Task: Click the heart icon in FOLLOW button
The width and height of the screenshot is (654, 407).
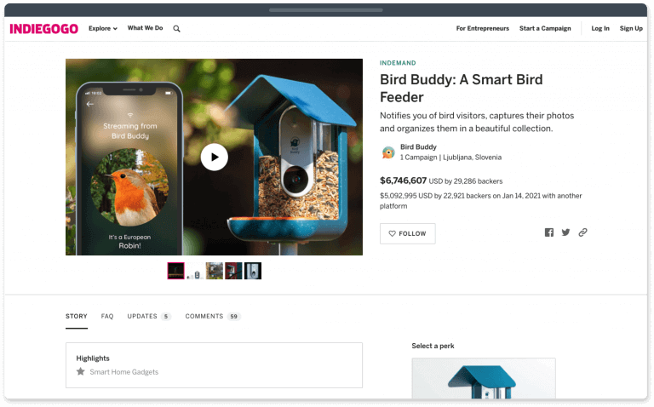Action: [392, 233]
